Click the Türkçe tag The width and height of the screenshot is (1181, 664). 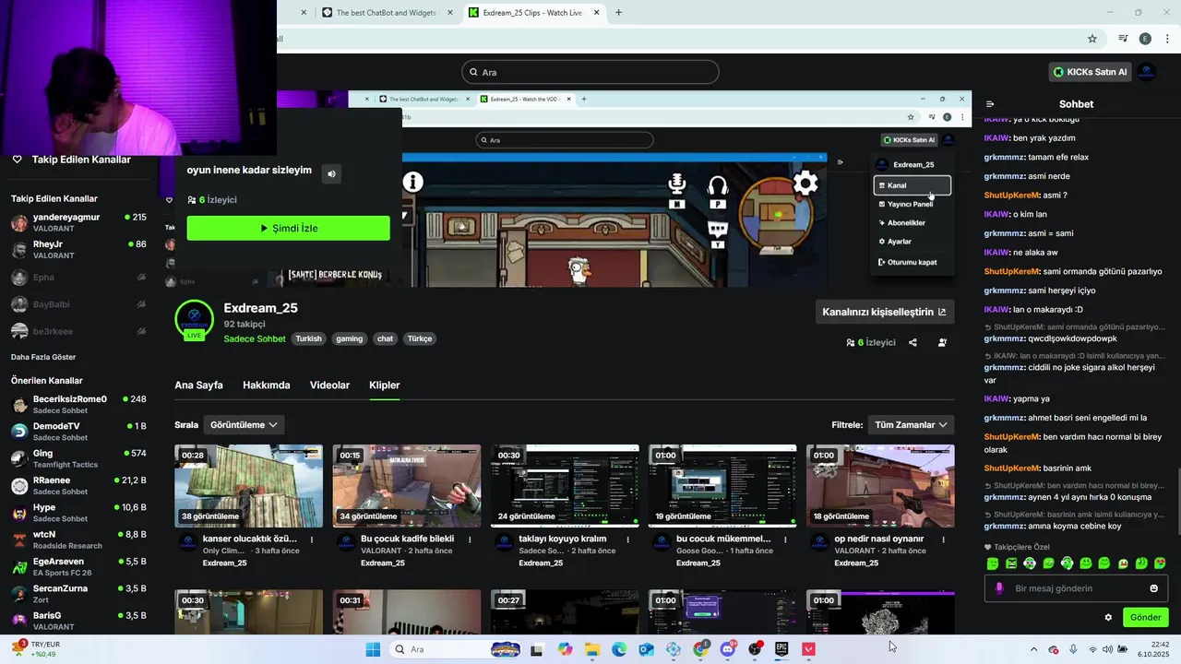coord(420,338)
